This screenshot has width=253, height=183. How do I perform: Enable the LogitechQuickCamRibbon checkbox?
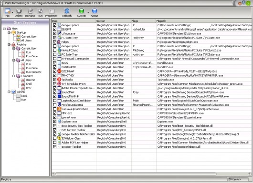[55, 101]
